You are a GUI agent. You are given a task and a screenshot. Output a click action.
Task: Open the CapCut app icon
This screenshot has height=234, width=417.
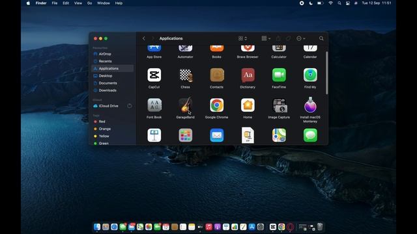coord(154,75)
